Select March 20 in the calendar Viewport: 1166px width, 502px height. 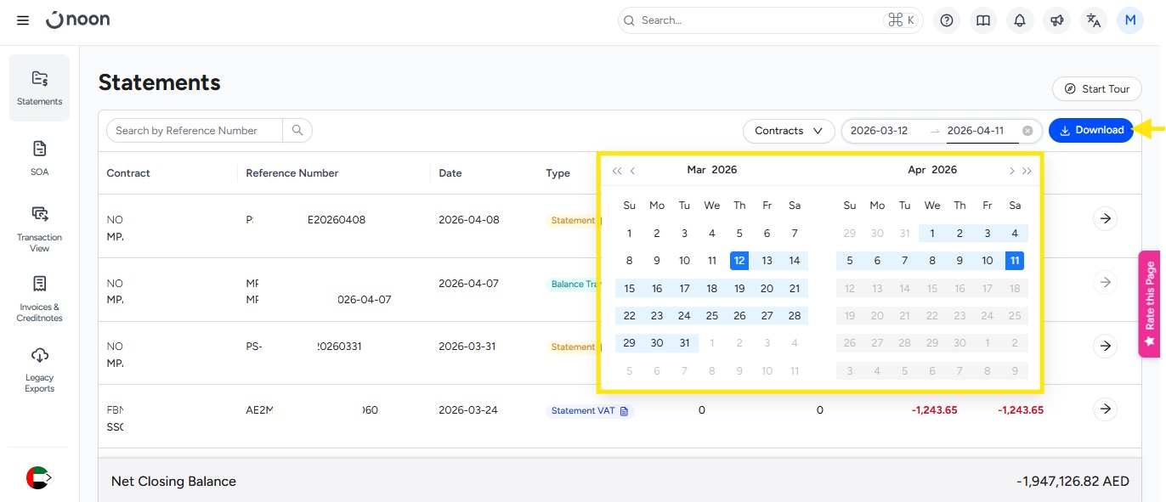[767, 289]
